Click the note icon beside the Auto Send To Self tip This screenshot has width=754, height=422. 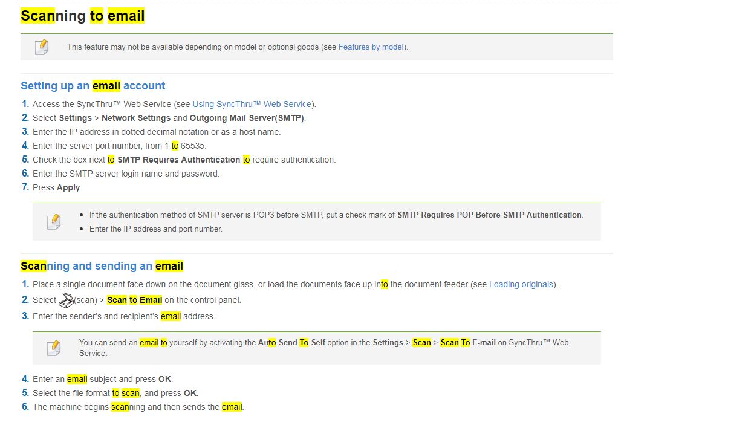tap(54, 348)
